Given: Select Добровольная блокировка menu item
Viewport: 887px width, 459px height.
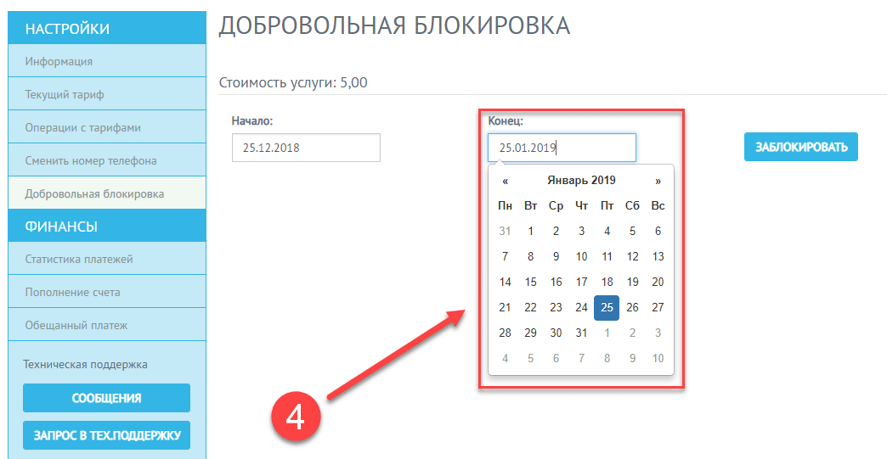Looking at the screenshot, I should 107,193.
